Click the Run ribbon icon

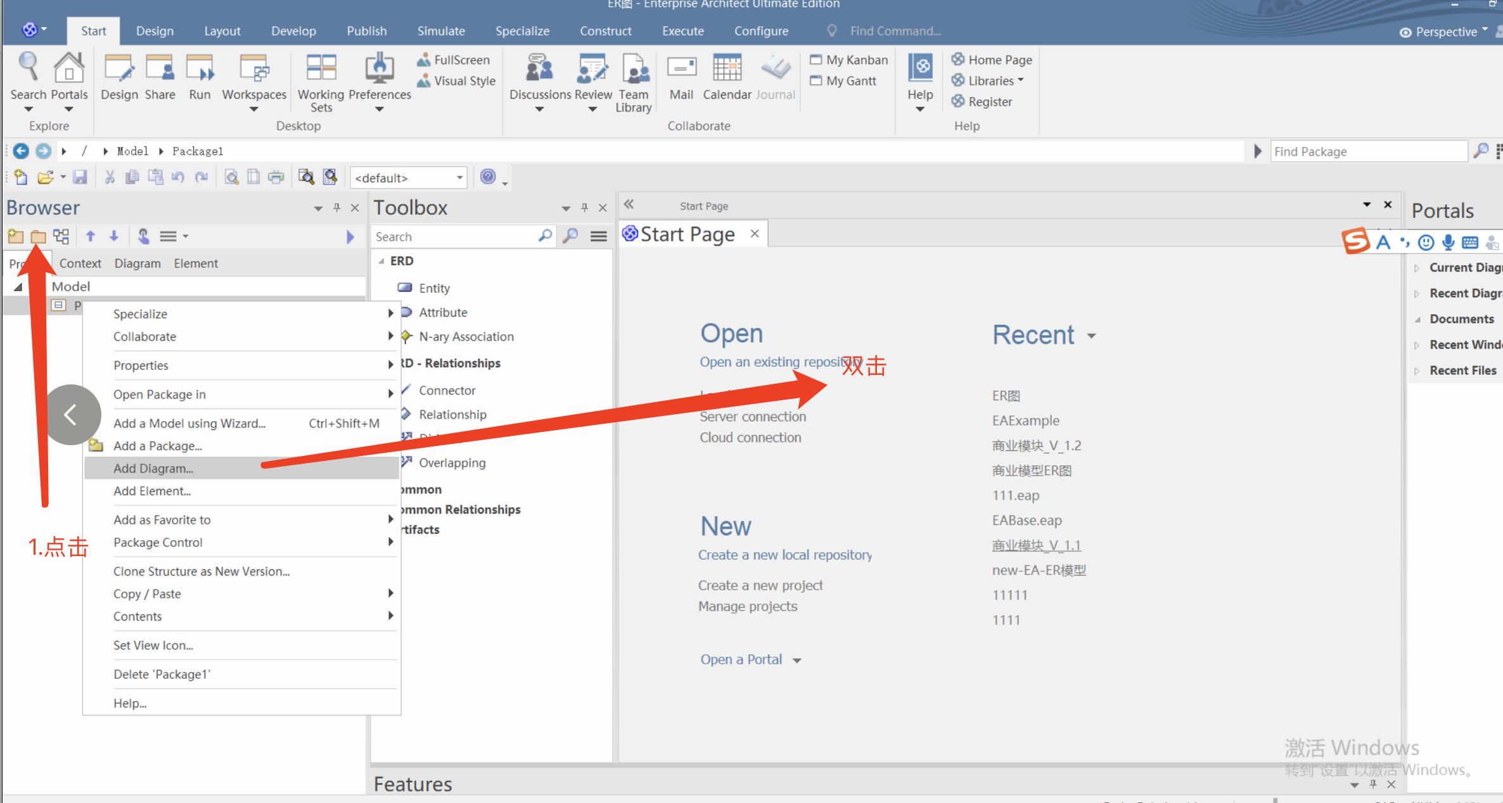200,68
